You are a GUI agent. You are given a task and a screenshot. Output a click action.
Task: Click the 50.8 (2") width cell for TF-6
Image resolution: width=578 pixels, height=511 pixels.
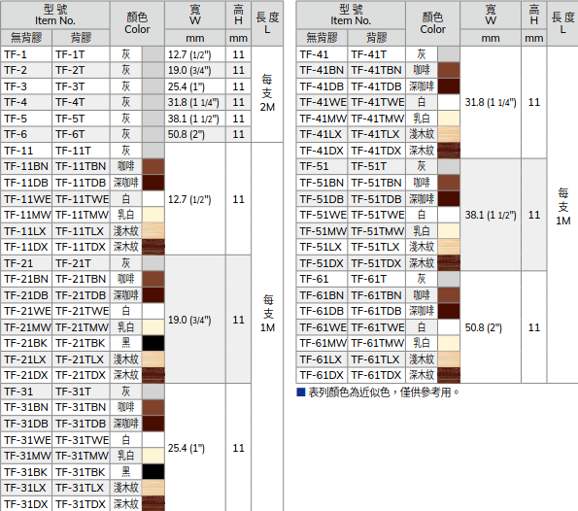click(195, 134)
